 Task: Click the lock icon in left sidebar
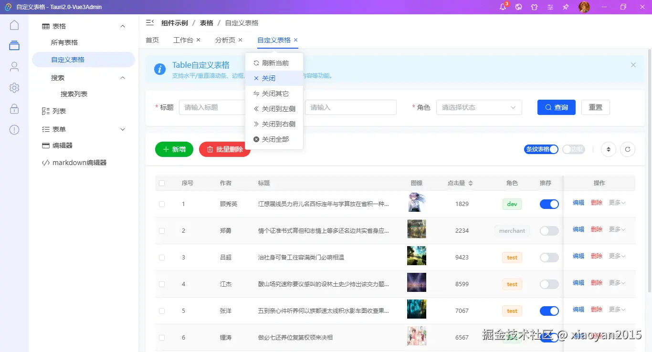pyautogui.click(x=14, y=108)
